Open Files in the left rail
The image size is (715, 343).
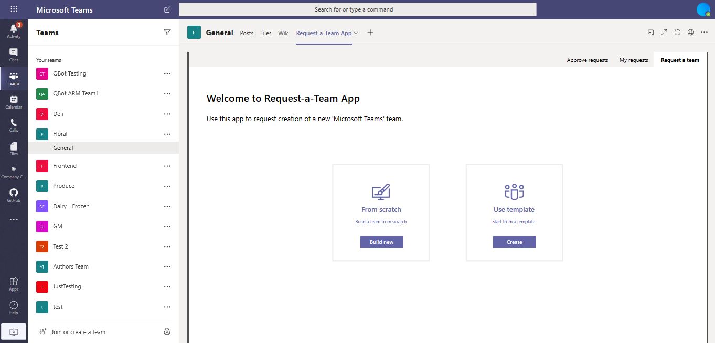pyautogui.click(x=14, y=148)
